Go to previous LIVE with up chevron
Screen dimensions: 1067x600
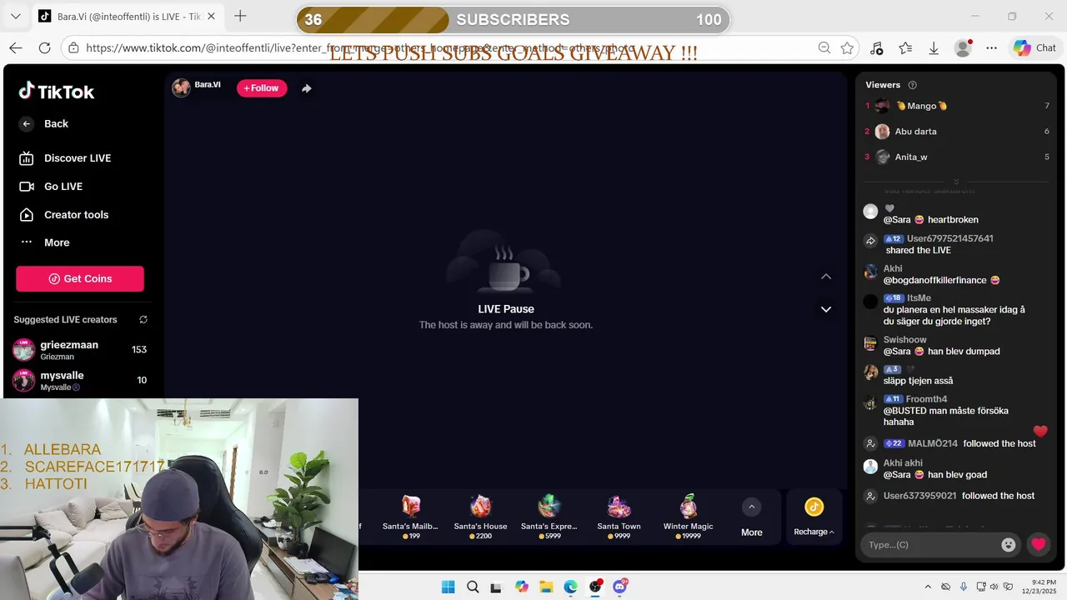pyautogui.click(x=826, y=277)
